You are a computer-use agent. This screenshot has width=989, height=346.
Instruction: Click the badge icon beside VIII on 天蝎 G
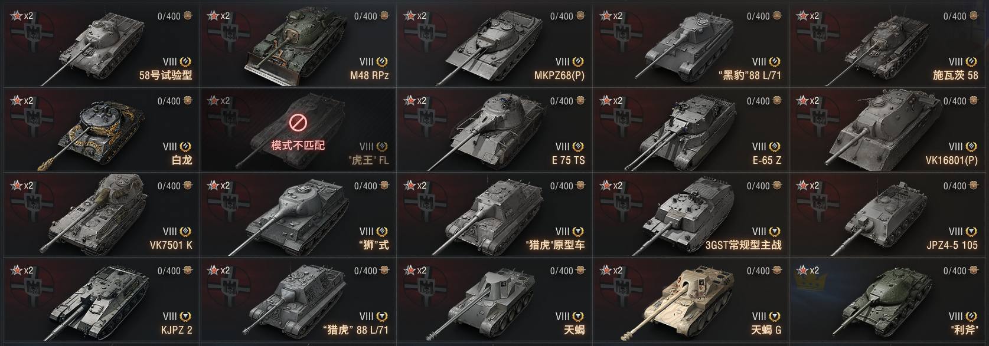[775, 317]
